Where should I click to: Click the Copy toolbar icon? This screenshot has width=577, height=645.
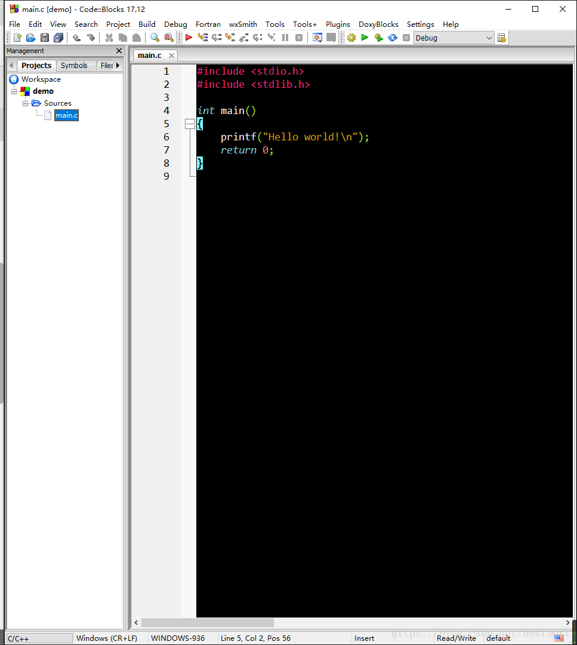coord(123,38)
